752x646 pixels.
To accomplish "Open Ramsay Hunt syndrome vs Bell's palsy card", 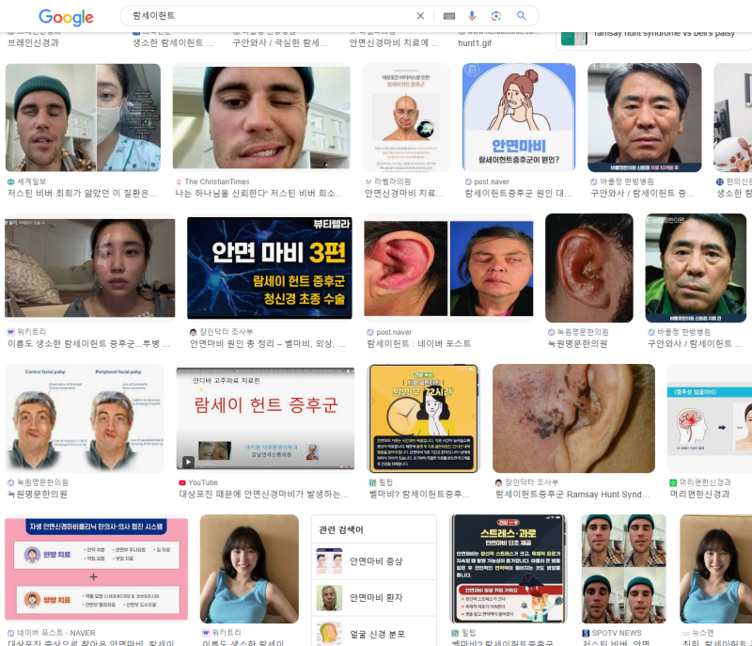I will [x=653, y=39].
